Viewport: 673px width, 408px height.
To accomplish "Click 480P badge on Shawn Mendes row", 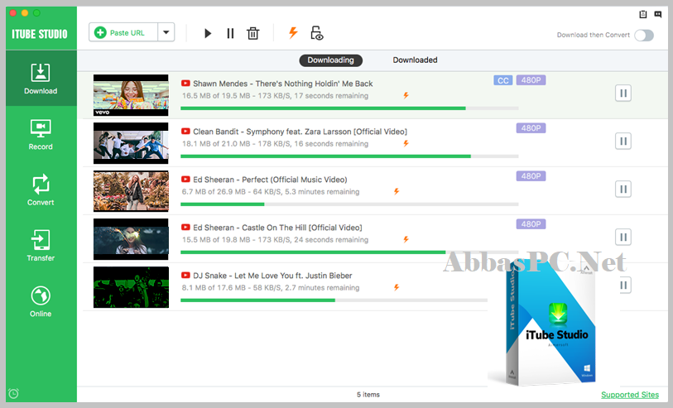I will 531,80.
